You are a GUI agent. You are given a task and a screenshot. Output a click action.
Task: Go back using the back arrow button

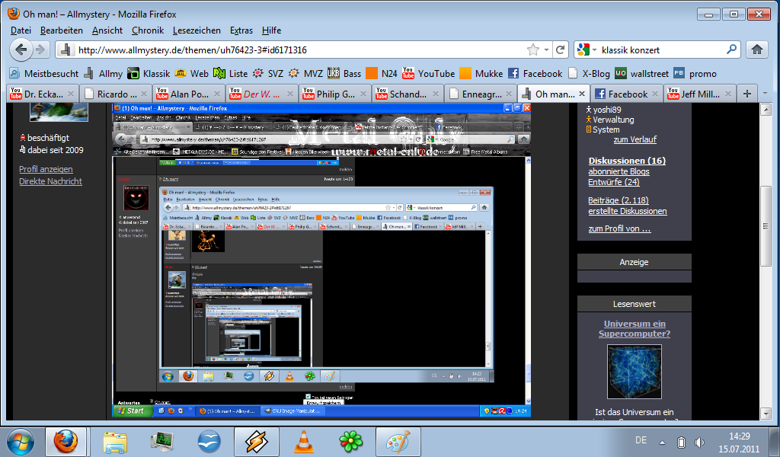[x=22, y=50]
